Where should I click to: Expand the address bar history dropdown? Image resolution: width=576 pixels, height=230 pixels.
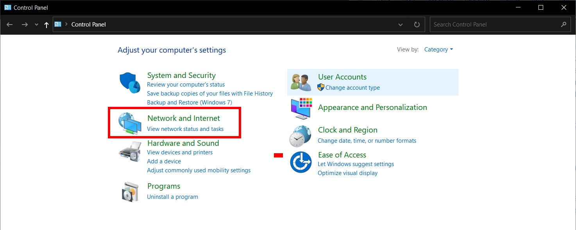coord(401,25)
